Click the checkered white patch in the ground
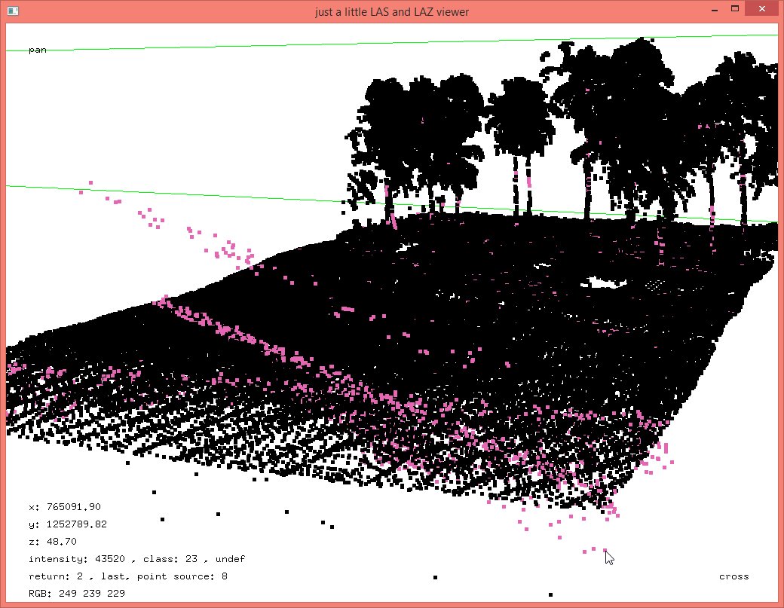Screen dimensions: 784x608 (656, 286)
